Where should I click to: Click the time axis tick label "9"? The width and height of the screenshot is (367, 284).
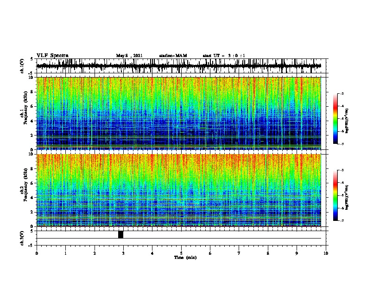297,253
